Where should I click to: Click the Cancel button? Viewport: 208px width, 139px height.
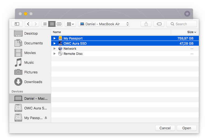165,128
